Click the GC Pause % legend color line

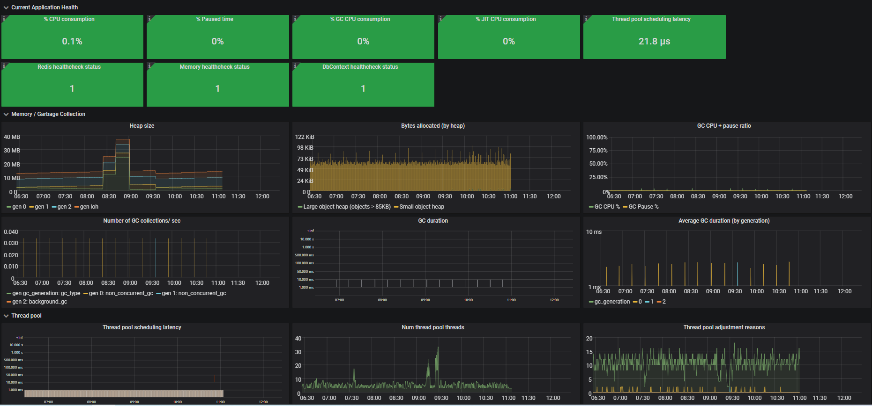(625, 207)
